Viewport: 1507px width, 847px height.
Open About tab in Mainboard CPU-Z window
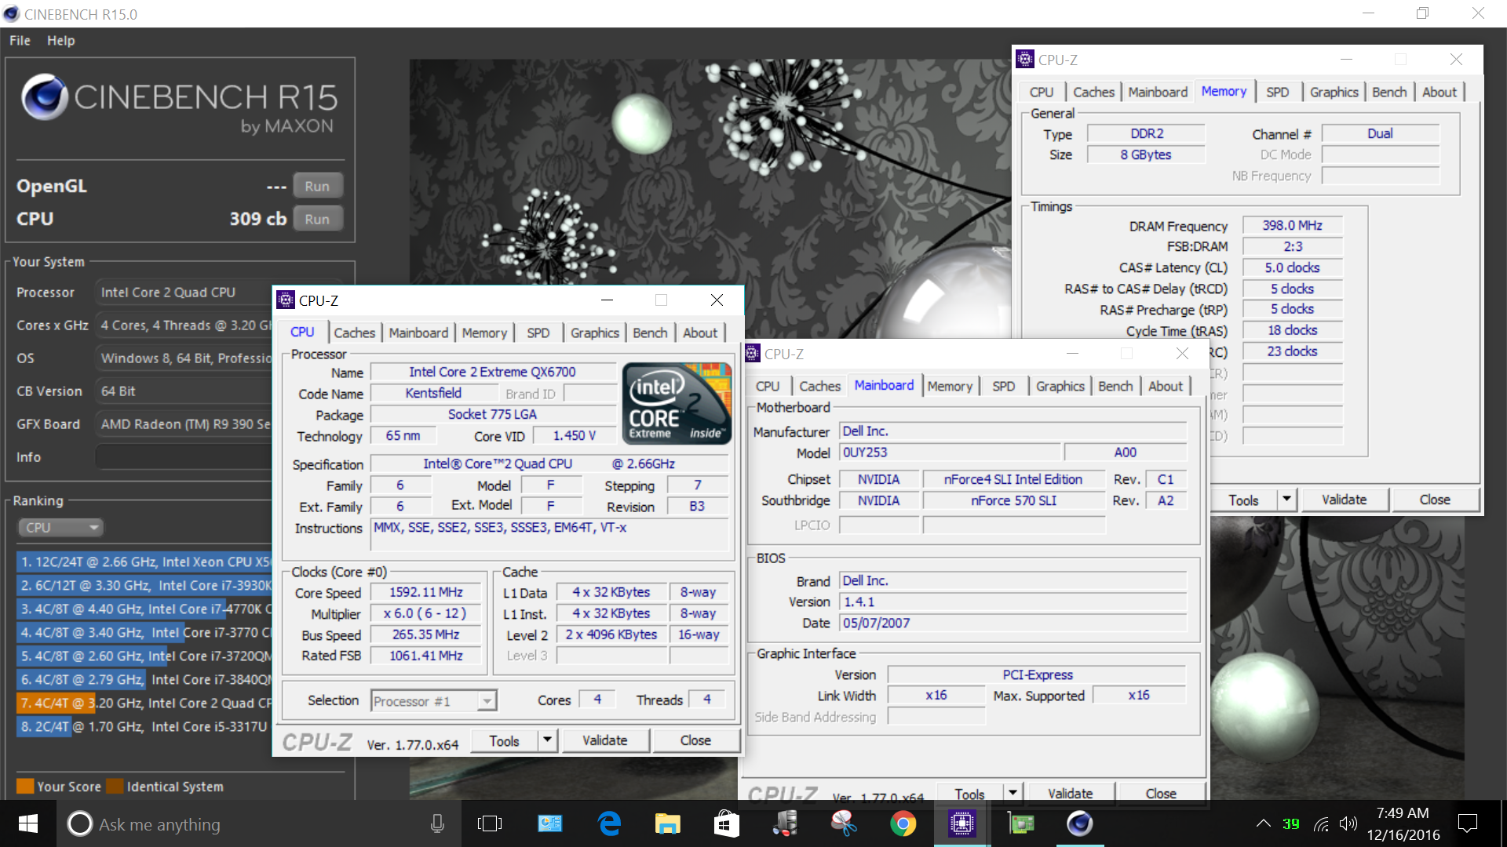click(1165, 386)
